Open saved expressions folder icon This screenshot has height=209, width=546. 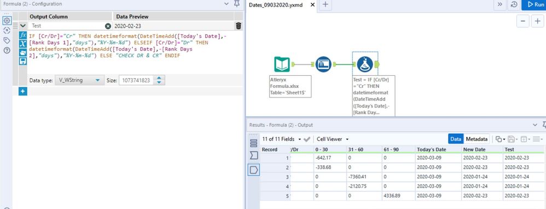[22, 52]
